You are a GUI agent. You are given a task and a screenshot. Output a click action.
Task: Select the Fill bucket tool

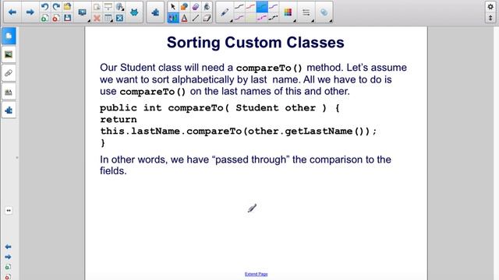(x=207, y=7)
